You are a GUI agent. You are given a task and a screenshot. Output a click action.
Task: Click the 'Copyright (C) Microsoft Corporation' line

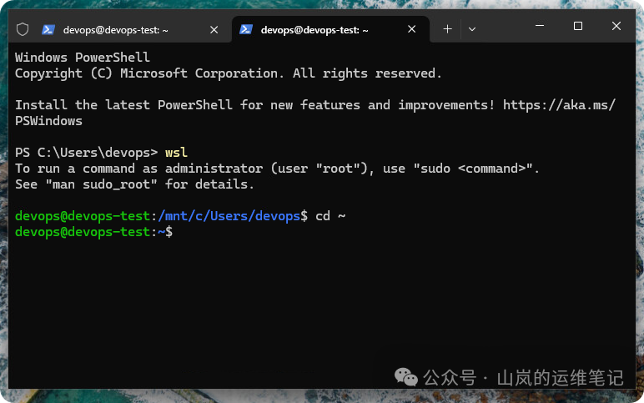click(x=229, y=73)
